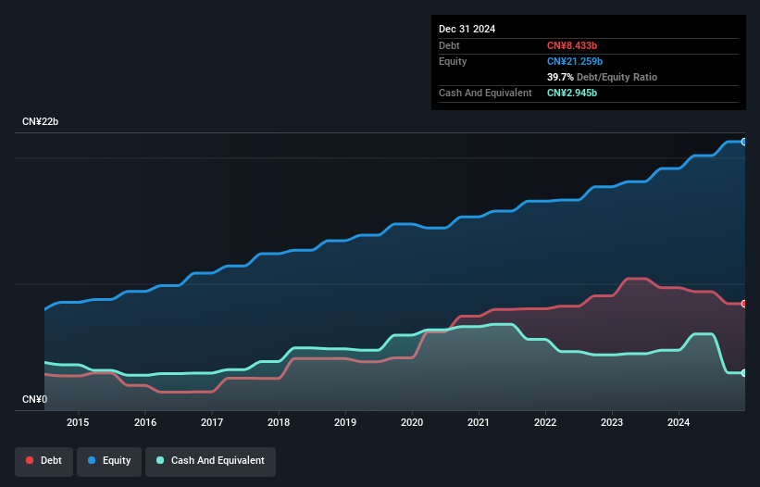The width and height of the screenshot is (760, 487).
Task: Select the Cash endpoint marker on the chart
Action: point(744,373)
